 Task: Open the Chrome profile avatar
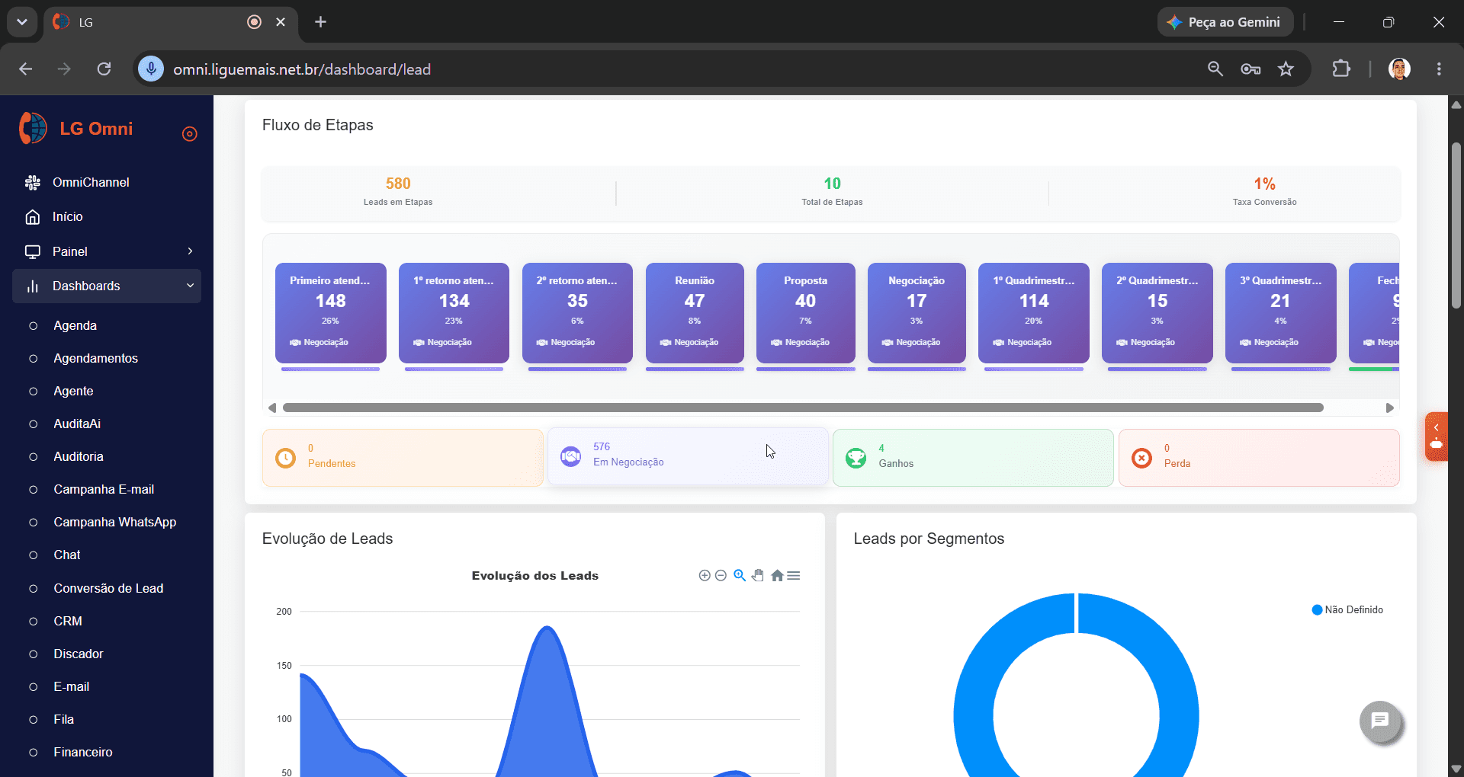[x=1399, y=69]
